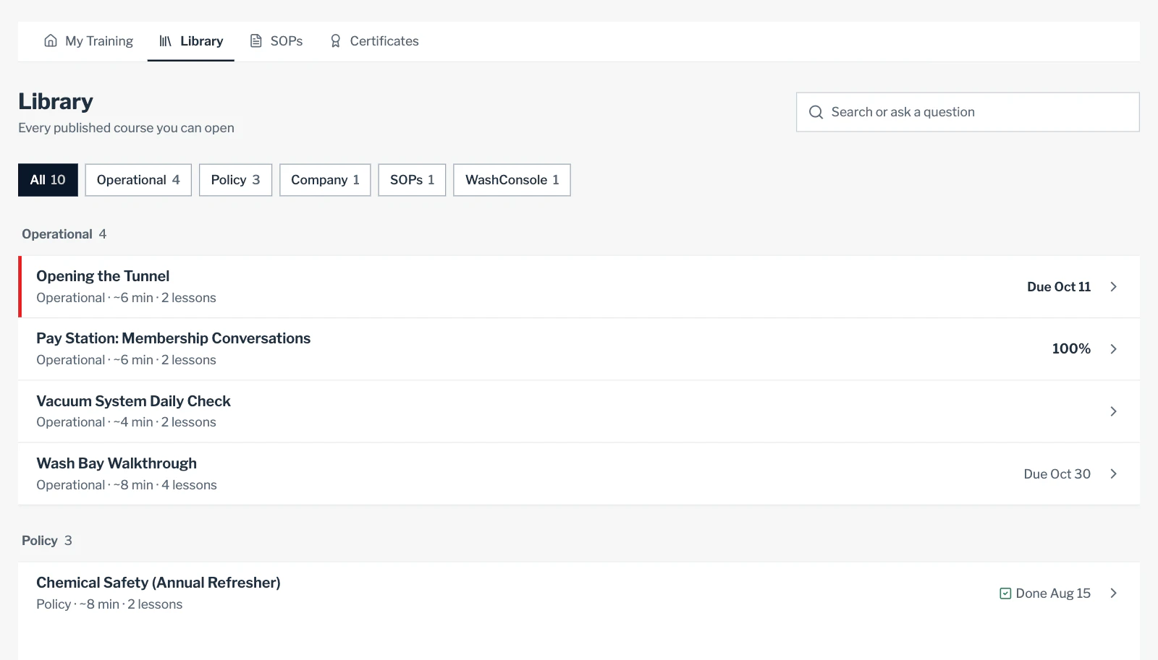Switch to the My Training tab
This screenshot has height=660, width=1158.
(x=88, y=41)
